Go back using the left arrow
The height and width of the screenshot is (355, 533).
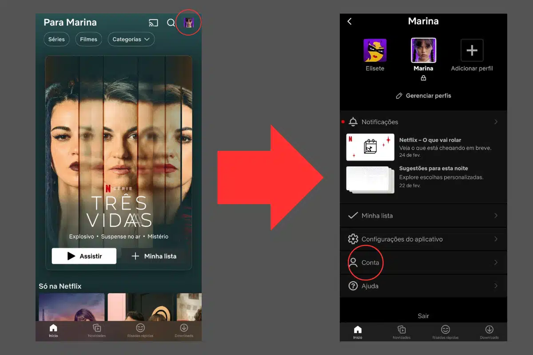coord(350,21)
